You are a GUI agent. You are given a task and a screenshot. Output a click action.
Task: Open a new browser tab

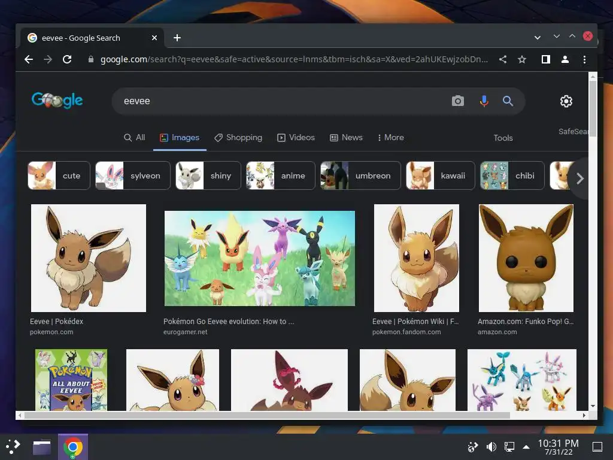click(177, 38)
